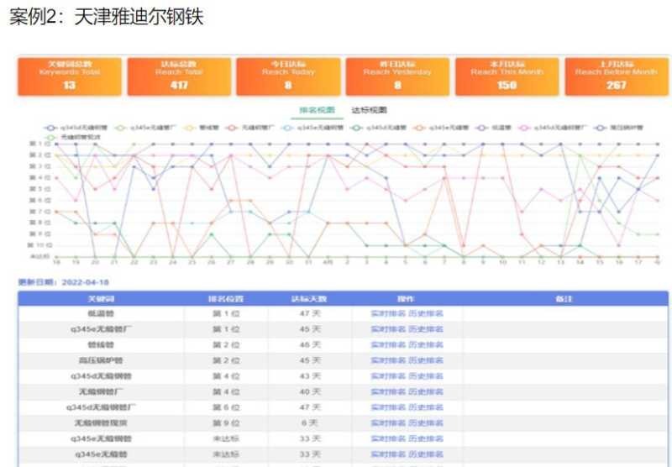
Task: Open 历史排名 for keyword 无缝钢管现货
Action: click(x=426, y=422)
